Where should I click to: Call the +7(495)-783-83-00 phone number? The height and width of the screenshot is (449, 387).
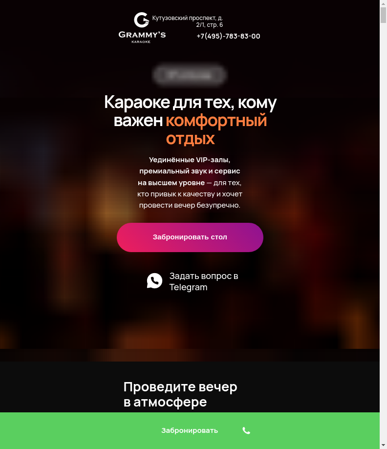pyautogui.click(x=228, y=36)
